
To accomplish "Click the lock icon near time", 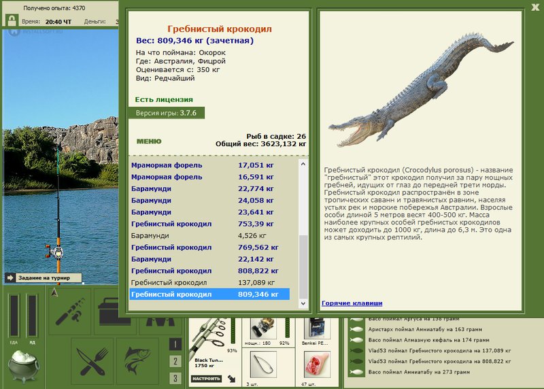I will (12, 20).
